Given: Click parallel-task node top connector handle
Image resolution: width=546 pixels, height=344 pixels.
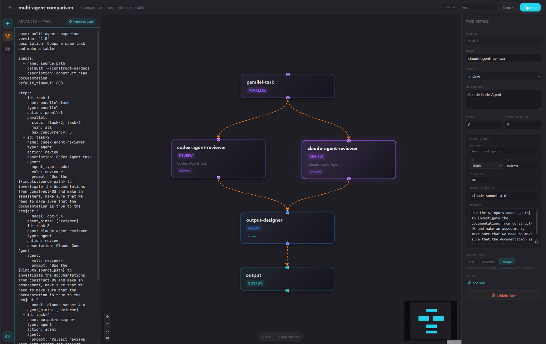Looking at the screenshot, I should point(288,74).
